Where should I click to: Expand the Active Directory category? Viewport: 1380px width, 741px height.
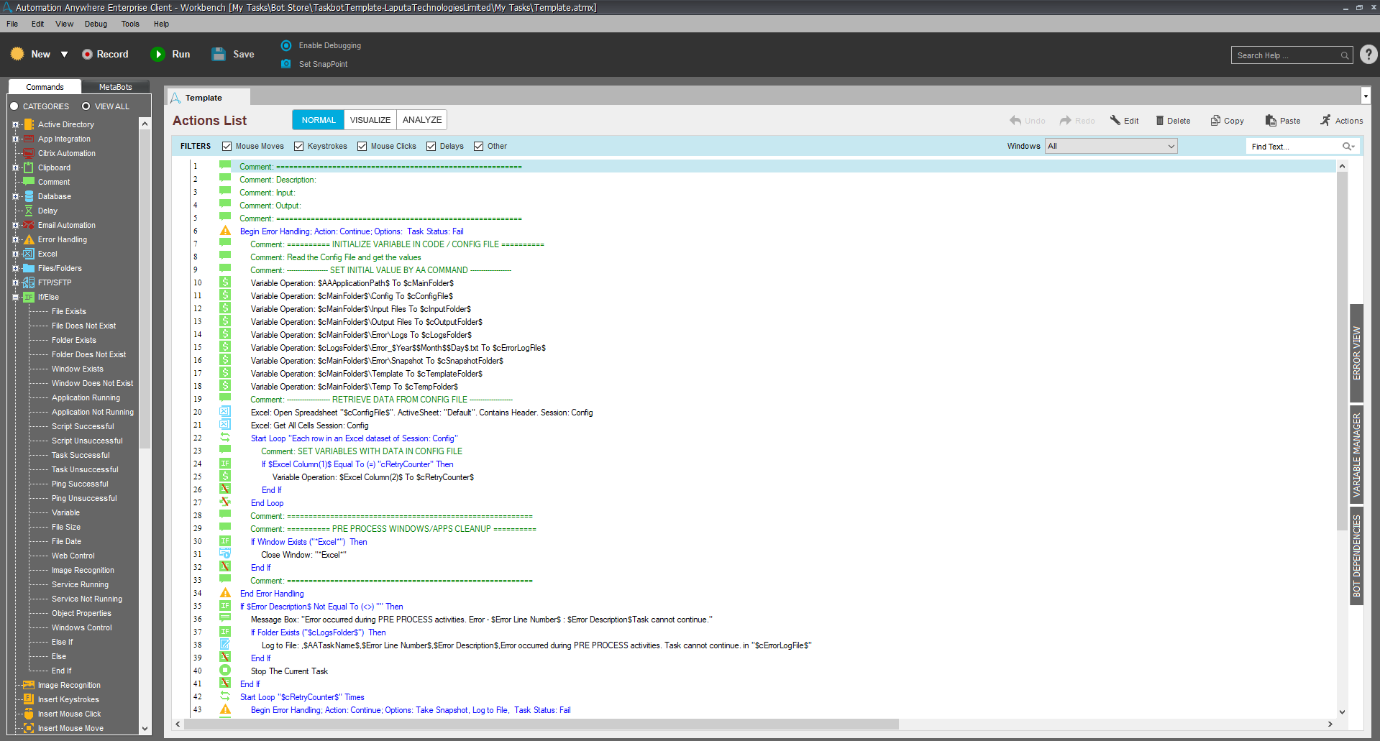tap(15, 125)
